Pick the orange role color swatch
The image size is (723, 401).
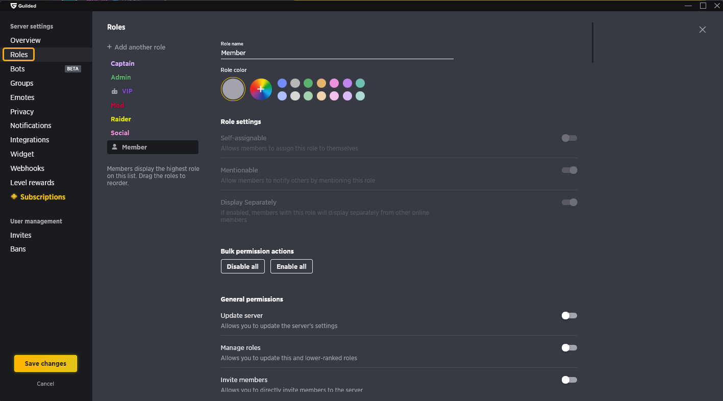point(321,83)
